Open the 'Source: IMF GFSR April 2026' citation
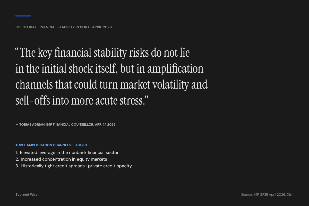This screenshot has width=309, height=206. [x=267, y=194]
